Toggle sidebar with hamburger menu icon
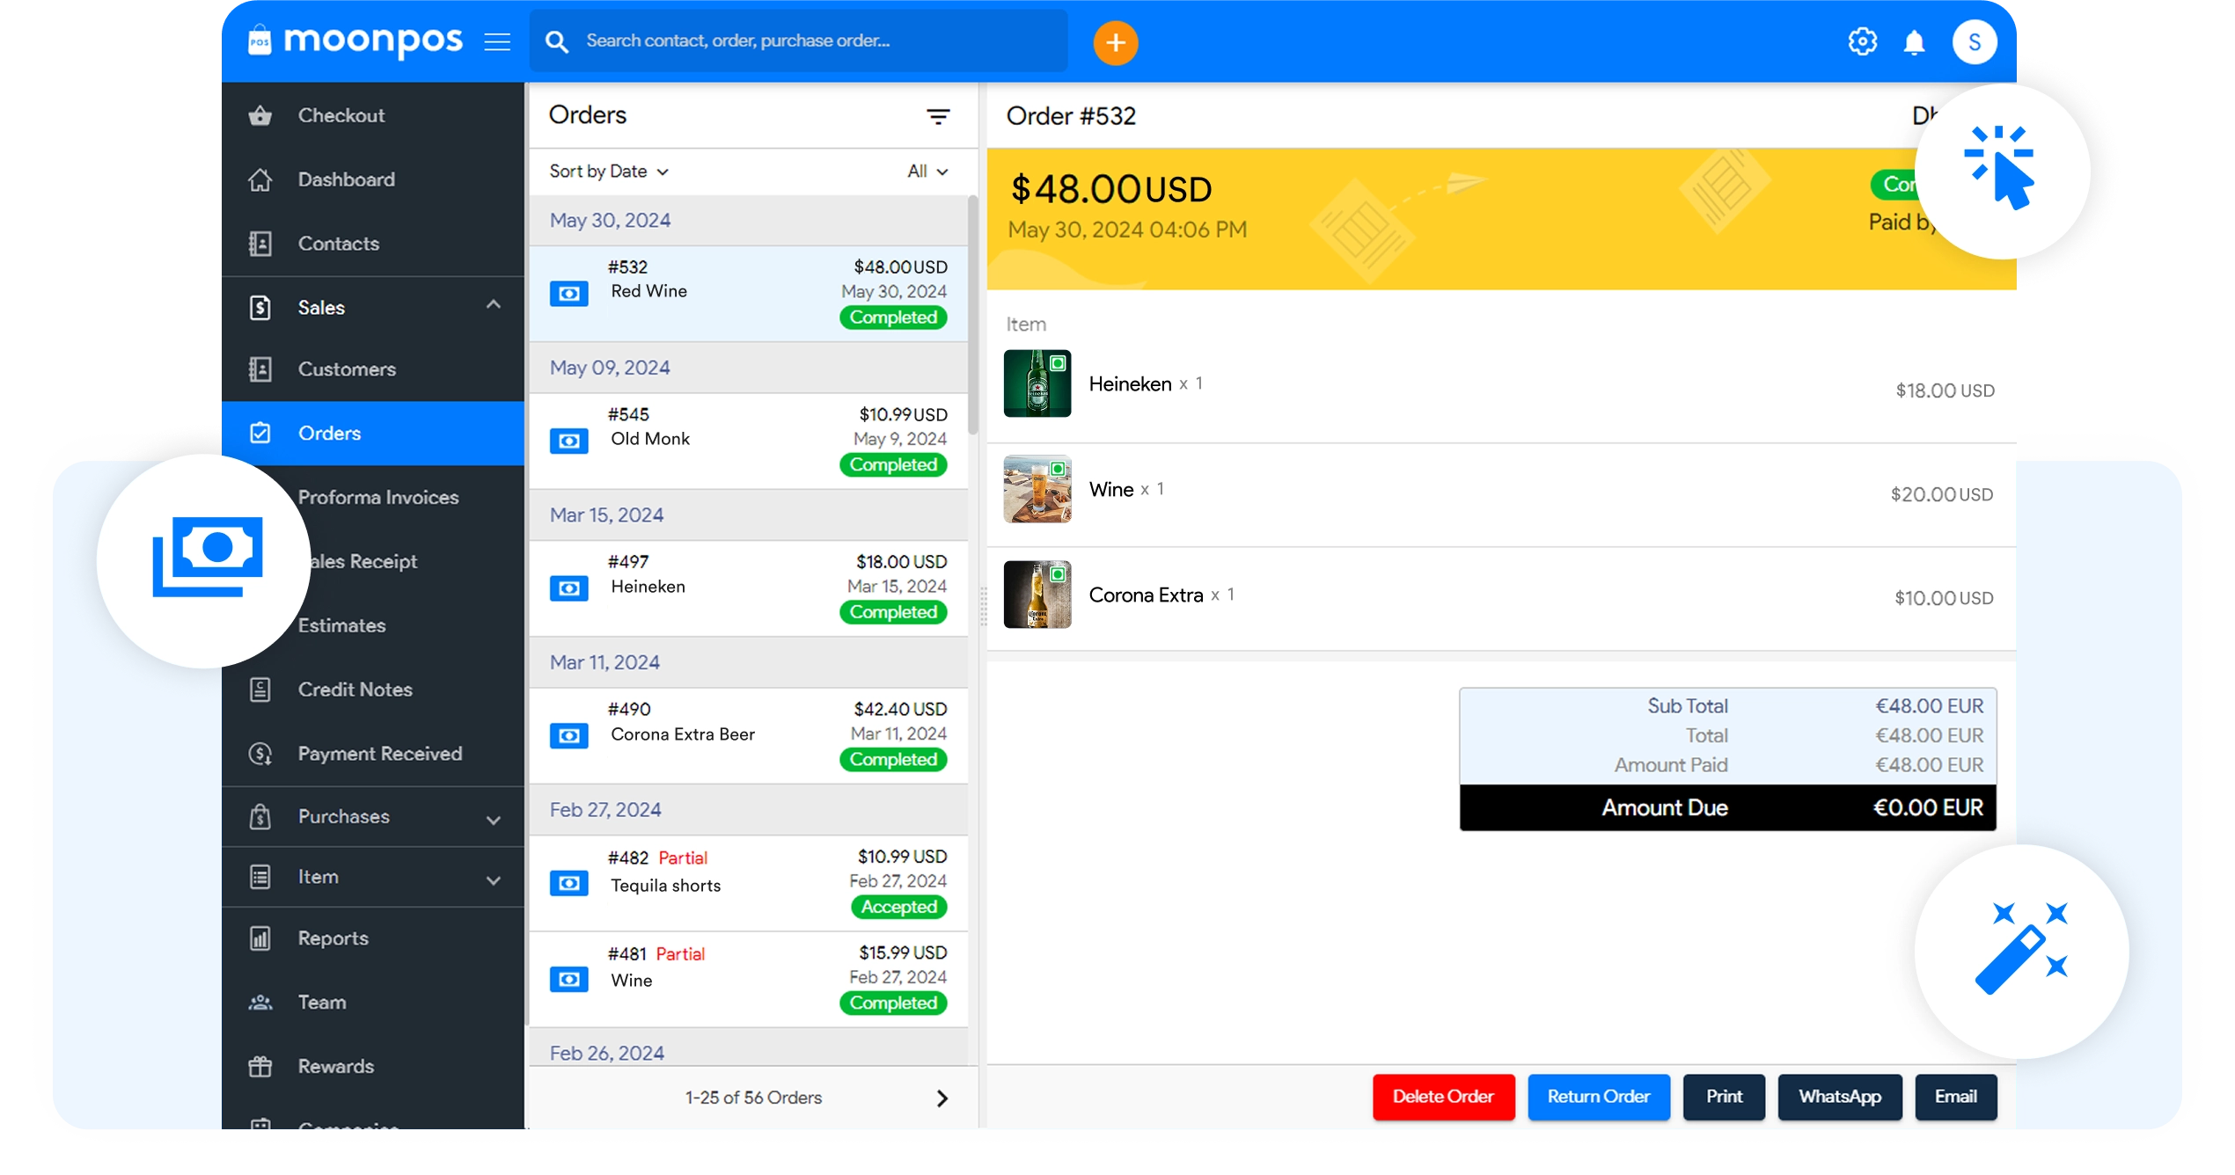This screenshot has width=2235, height=1175. click(x=497, y=41)
